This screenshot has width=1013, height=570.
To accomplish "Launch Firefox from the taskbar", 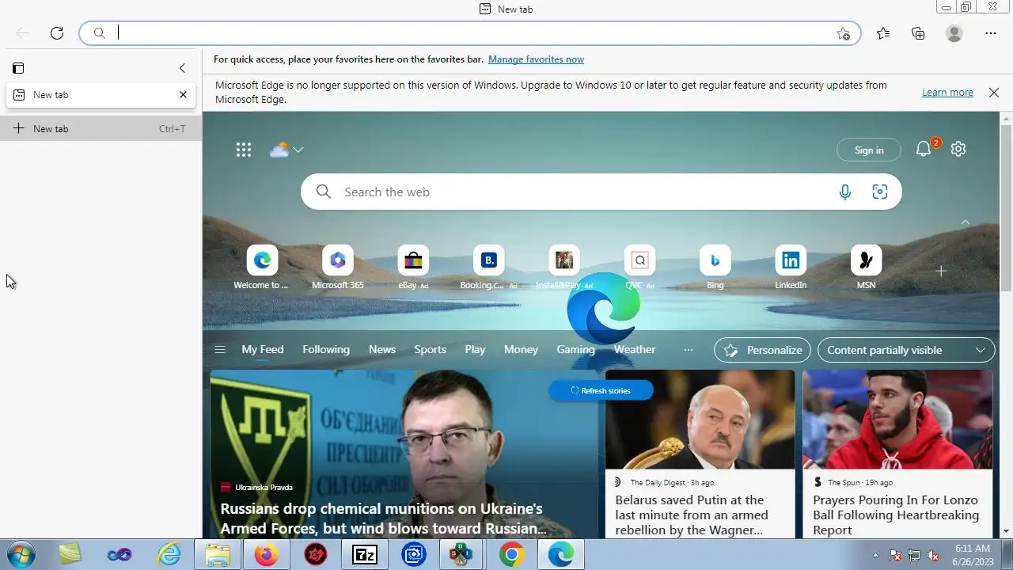I will point(266,555).
